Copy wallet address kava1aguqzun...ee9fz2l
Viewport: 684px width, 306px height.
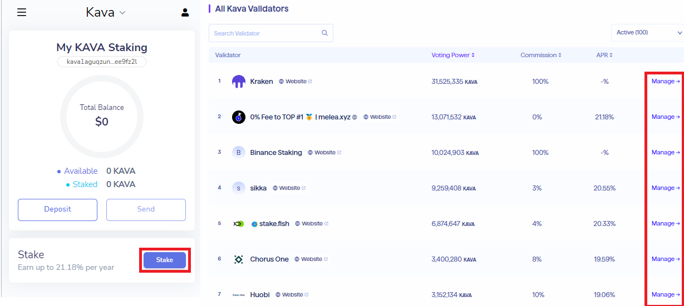pos(102,62)
